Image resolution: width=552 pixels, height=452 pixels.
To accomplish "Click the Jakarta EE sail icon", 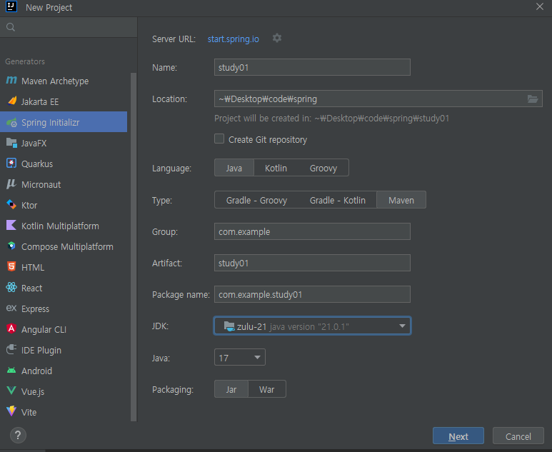I will (11, 101).
